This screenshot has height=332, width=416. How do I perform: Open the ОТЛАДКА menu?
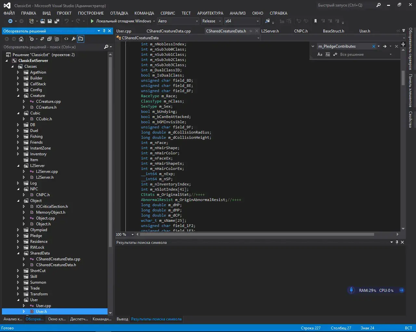click(x=119, y=13)
